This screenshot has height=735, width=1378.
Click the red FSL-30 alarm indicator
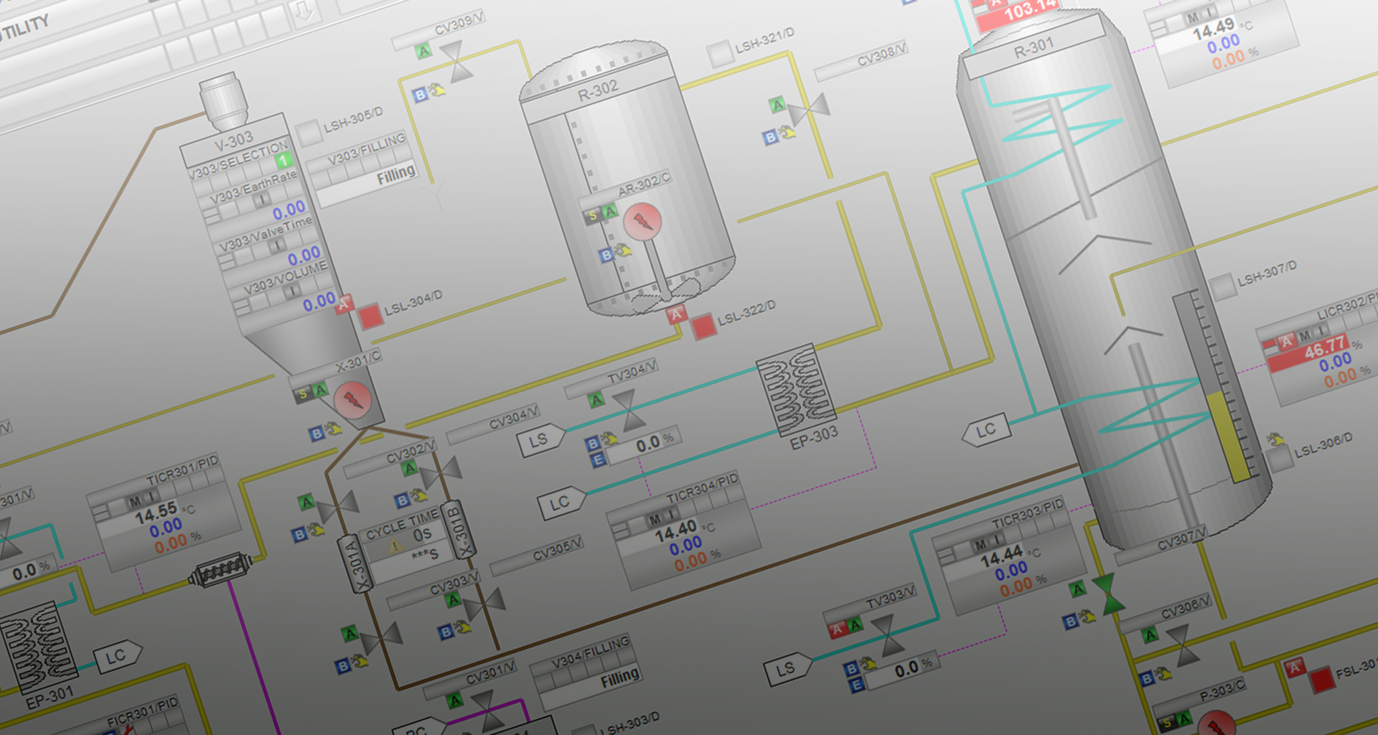(x=1321, y=680)
